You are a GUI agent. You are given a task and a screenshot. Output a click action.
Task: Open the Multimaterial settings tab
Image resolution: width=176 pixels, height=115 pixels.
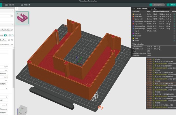(x=4, y=45)
